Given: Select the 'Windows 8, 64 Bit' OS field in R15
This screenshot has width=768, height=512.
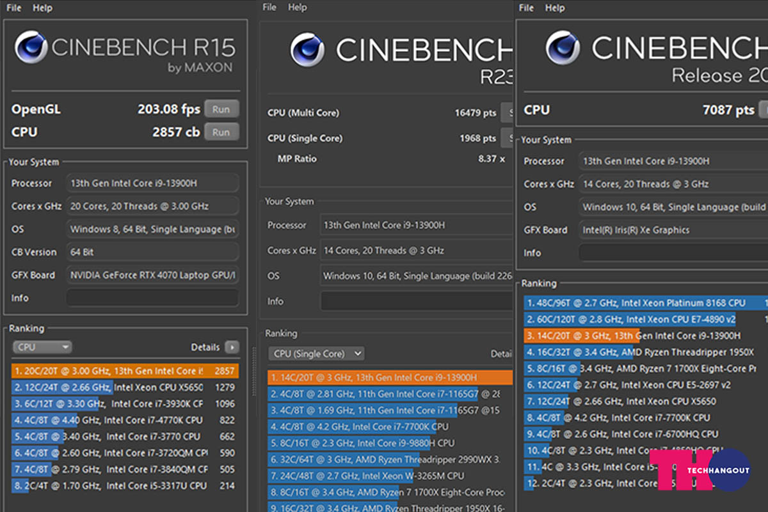Looking at the screenshot, I should click(153, 229).
